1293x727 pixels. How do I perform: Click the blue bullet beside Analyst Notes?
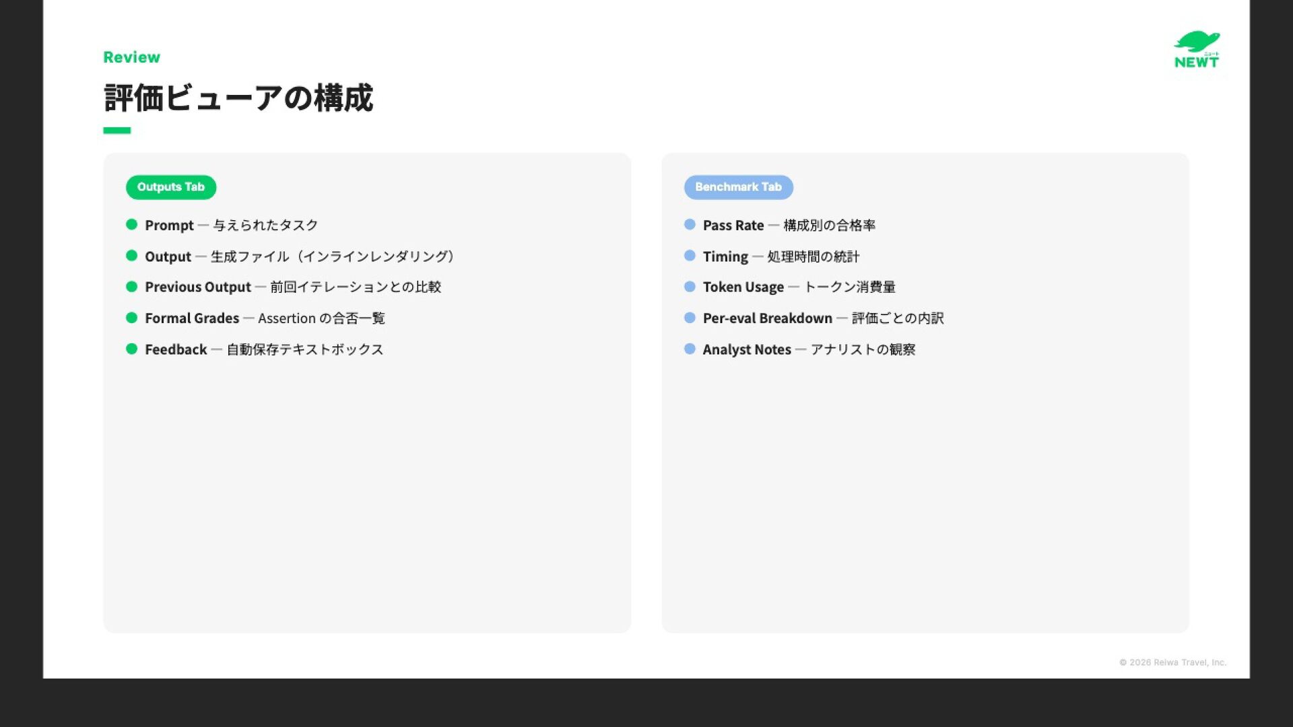click(690, 349)
